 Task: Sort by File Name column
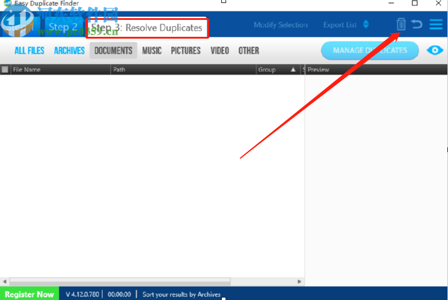pyautogui.click(x=60, y=69)
